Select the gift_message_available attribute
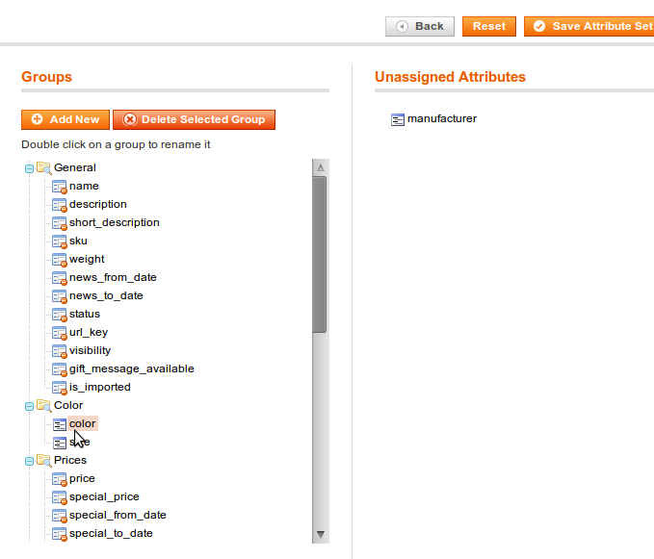This screenshot has height=559, width=654. point(131,368)
